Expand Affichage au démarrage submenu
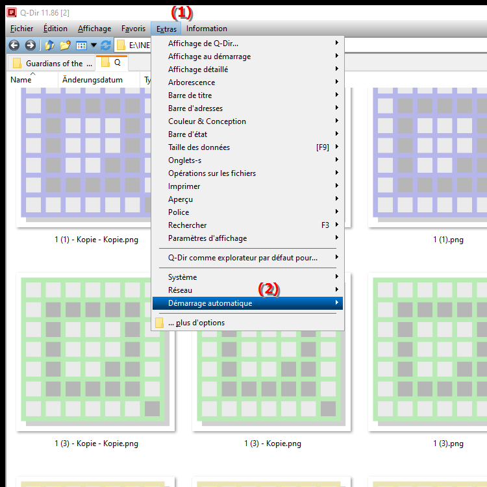This screenshot has width=487, height=487. pyautogui.click(x=247, y=56)
